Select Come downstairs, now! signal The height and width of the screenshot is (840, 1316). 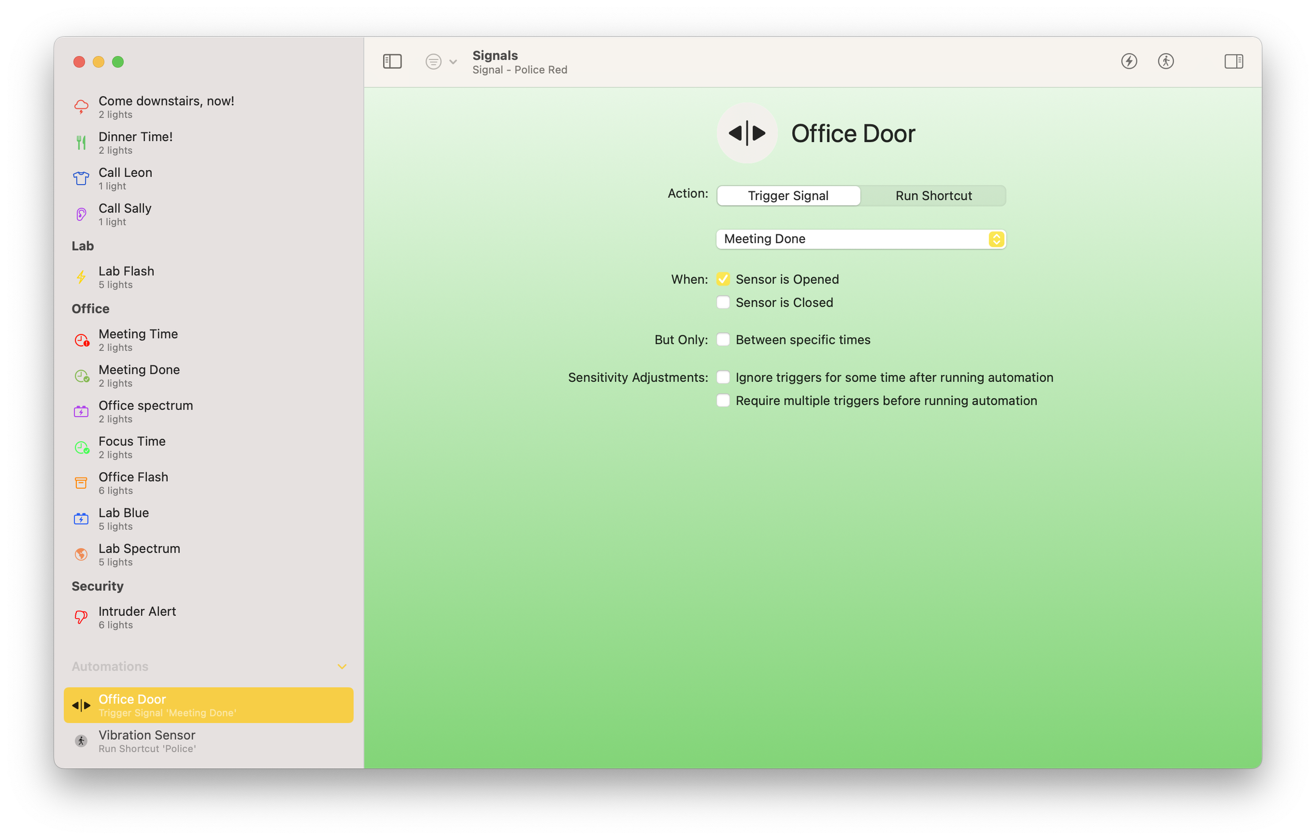[166, 106]
